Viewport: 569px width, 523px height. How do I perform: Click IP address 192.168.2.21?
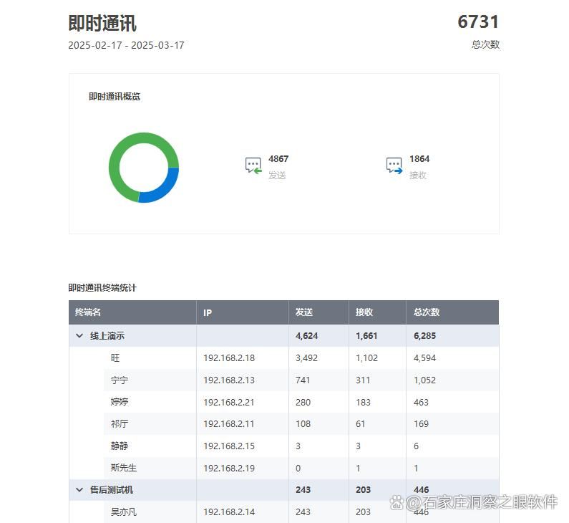229,403
